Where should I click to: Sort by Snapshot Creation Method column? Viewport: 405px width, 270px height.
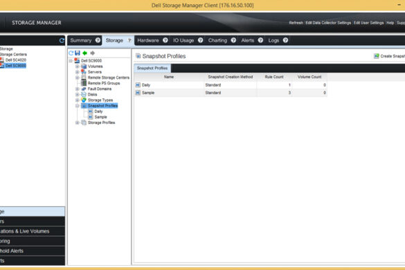(230, 77)
